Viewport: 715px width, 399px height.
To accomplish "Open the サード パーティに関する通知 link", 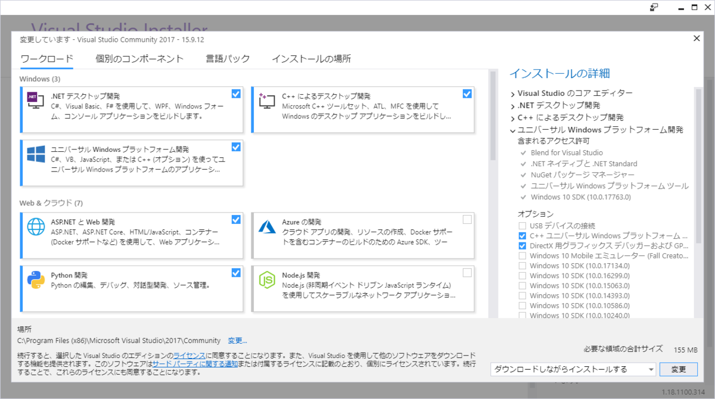I will tap(195, 363).
